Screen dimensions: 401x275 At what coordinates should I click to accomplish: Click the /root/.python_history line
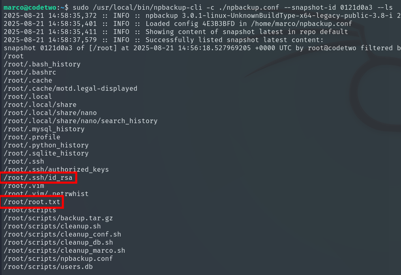46,145
